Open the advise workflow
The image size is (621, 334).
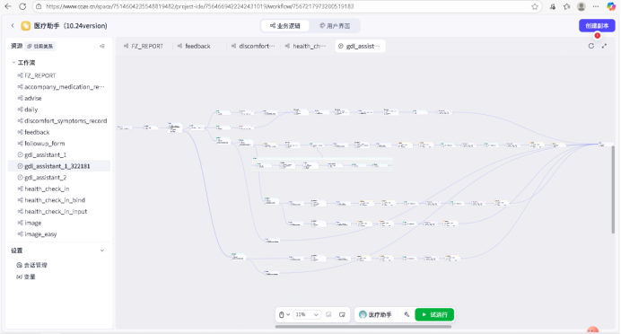click(58, 98)
